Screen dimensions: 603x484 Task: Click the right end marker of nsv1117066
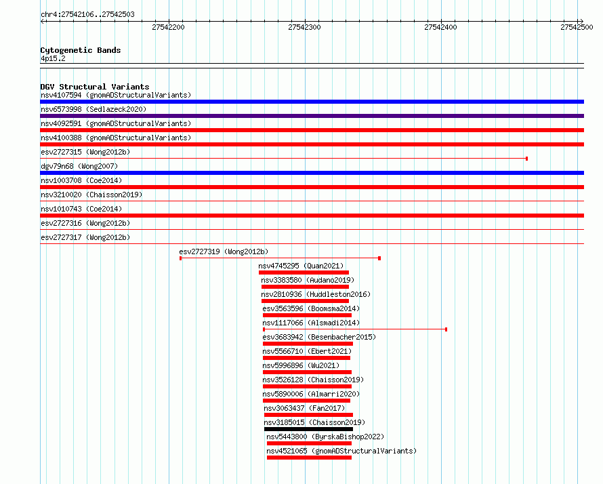[446, 329]
